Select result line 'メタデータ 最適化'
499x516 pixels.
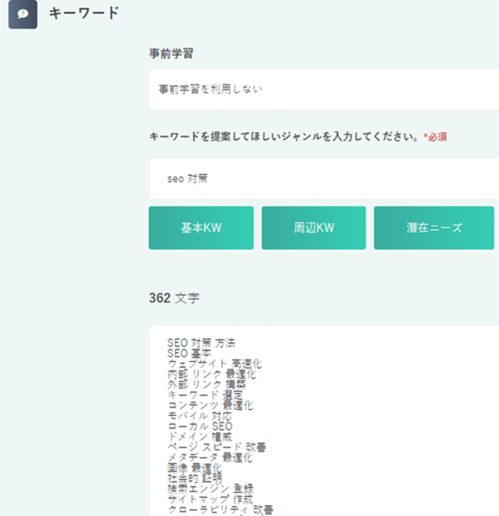point(210,458)
